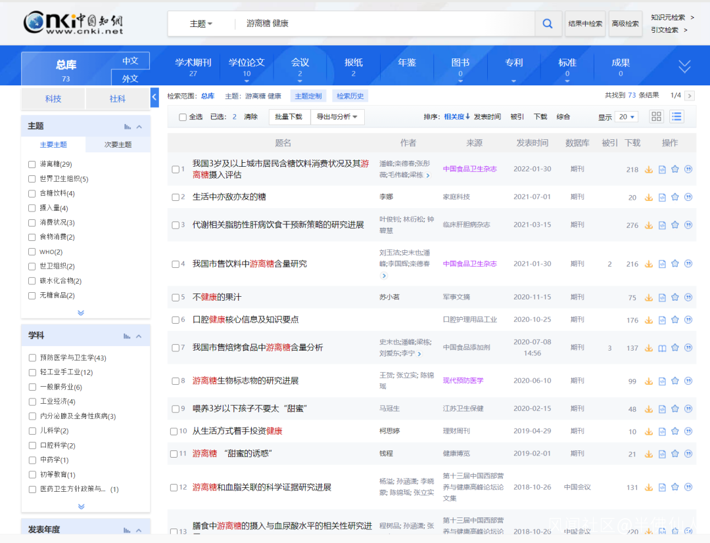Expand the 导出与分析 dropdown menu
Image resolution: width=710 pixels, height=543 pixels.
point(337,117)
